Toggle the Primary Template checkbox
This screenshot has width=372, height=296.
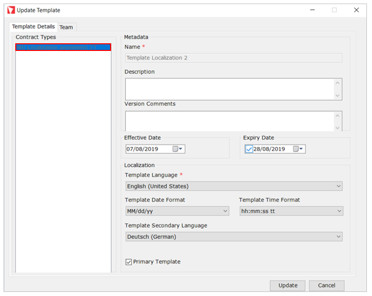[x=128, y=262]
